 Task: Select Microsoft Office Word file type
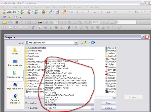(65, 85)
